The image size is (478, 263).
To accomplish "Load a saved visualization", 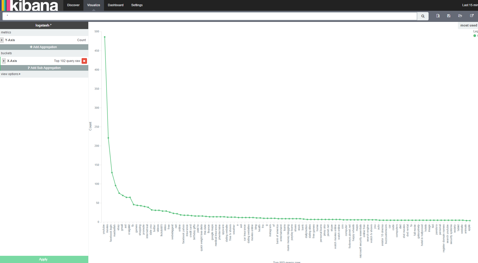I will (x=460, y=16).
